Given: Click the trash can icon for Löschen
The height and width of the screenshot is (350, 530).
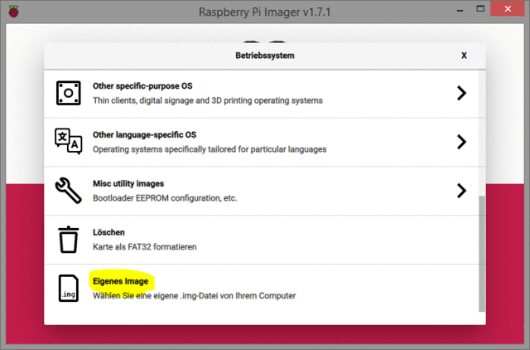Looking at the screenshot, I should [x=69, y=240].
